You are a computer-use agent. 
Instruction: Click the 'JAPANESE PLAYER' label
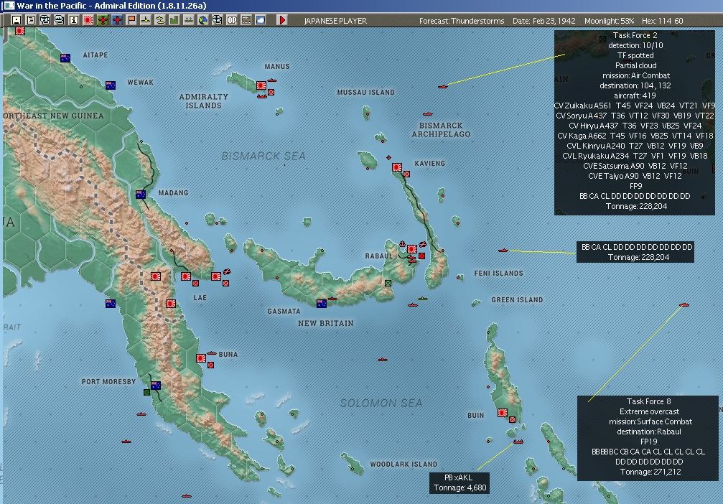(x=335, y=21)
